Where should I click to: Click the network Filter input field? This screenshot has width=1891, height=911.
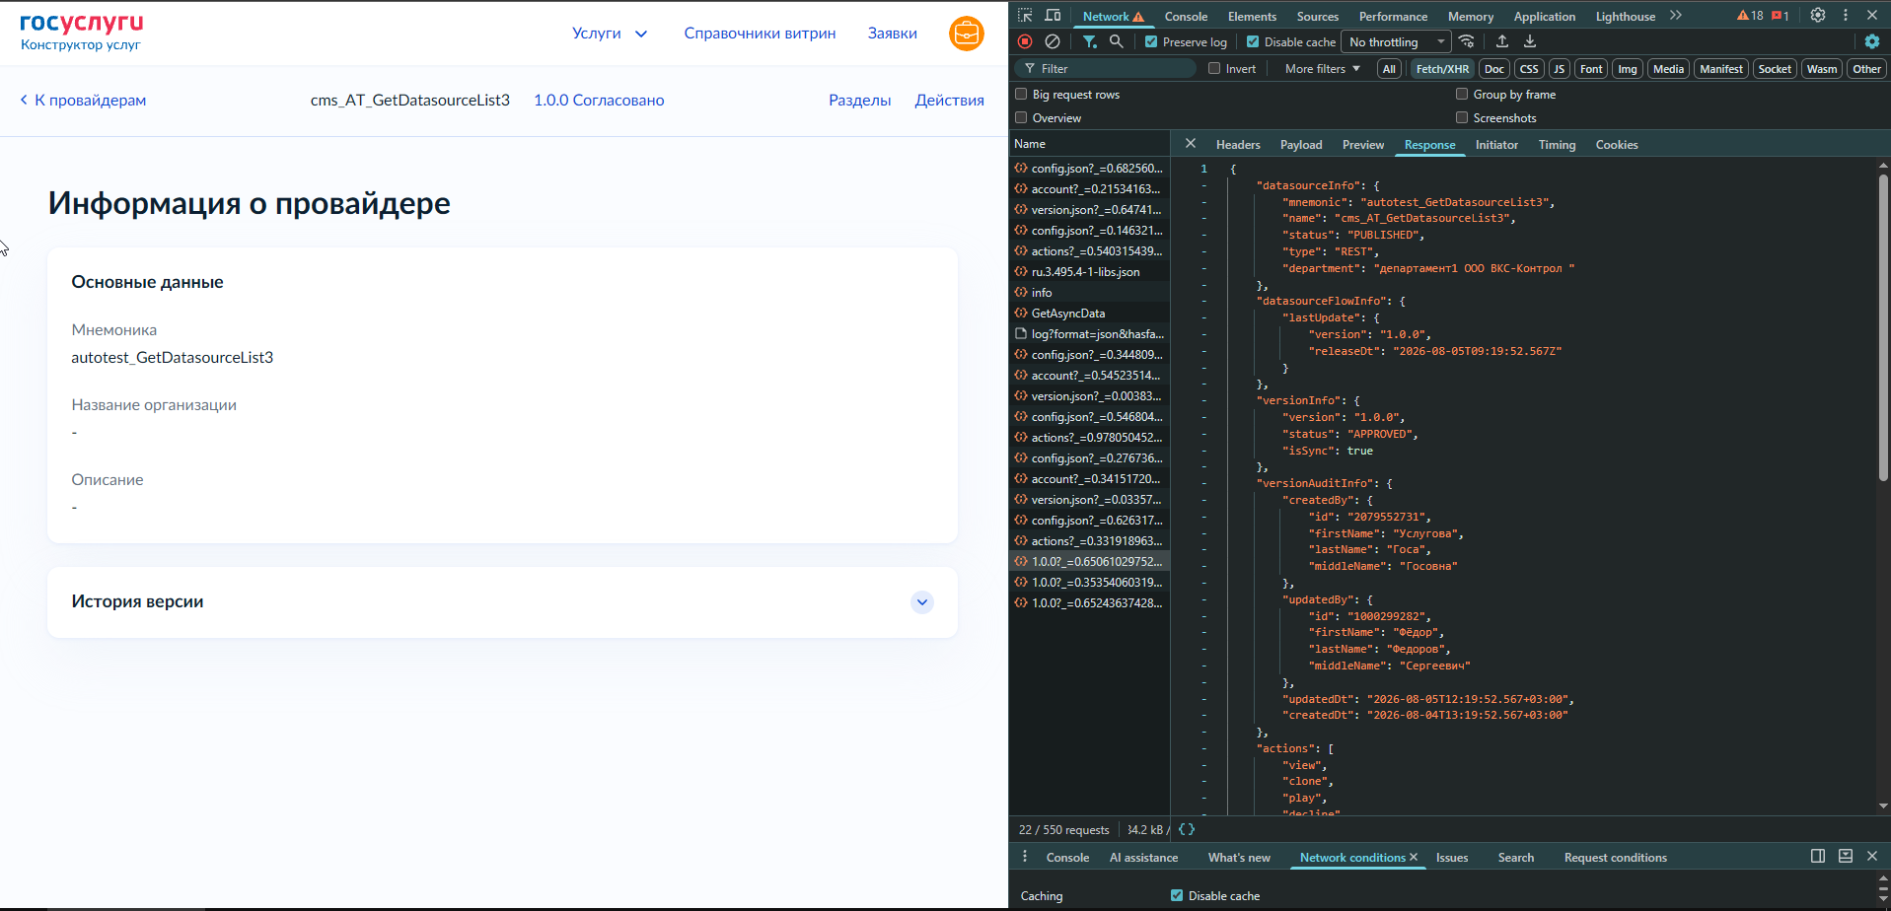click(1105, 68)
